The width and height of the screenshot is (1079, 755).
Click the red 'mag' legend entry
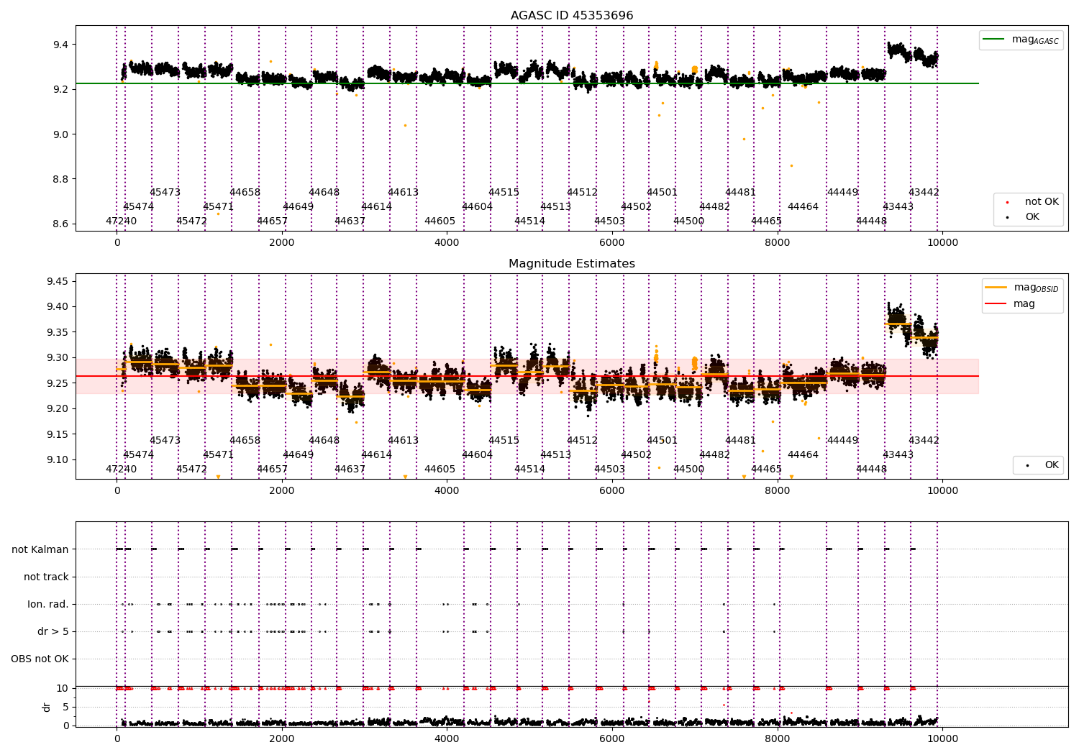coord(1010,304)
